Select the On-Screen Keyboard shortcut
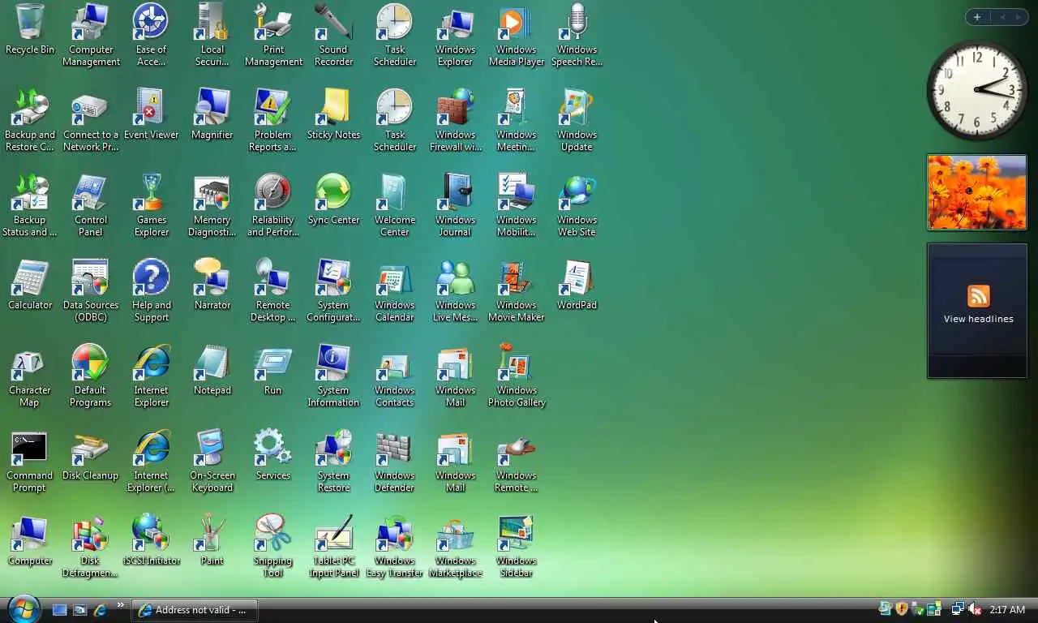1038x623 pixels. tap(212, 461)
